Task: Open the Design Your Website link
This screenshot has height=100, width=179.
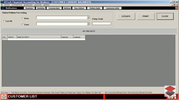Action: click(x=84, y=92)
